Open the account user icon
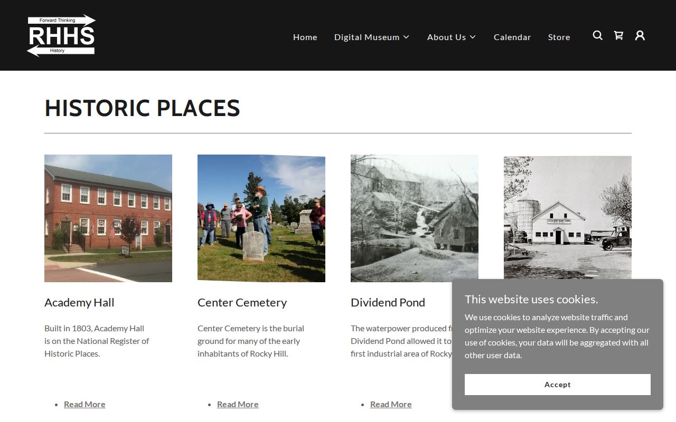 click(x=640, y=35)
